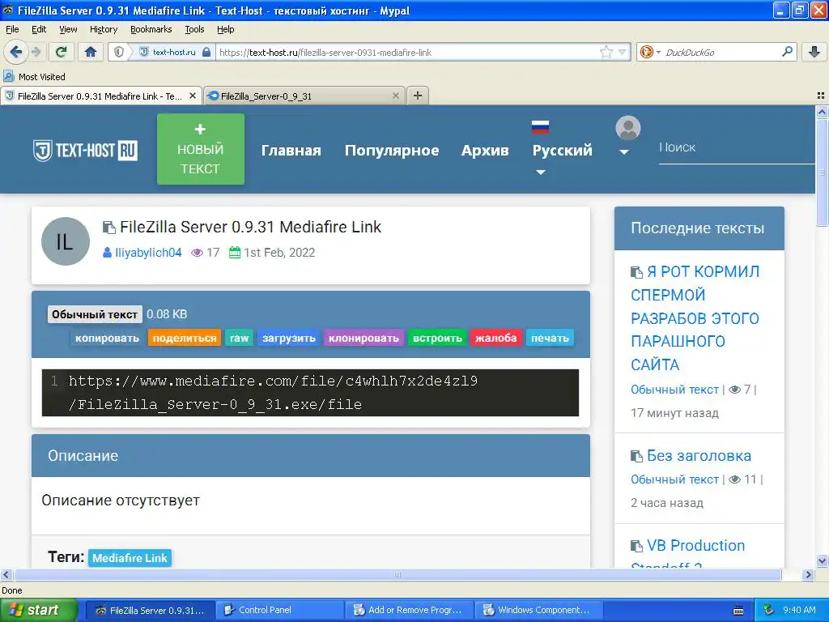
Task: Click the копировать button
Action: coord(107,338)
